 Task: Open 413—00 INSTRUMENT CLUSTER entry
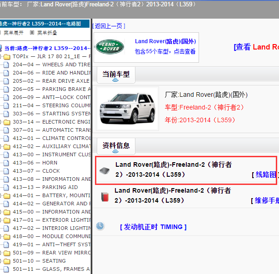[52, 155]
